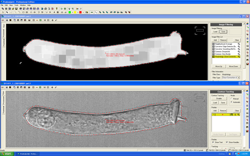Open the Tools menu
Image resolution: width=250 pixels, height=156 pixels.
pos(16,5)
